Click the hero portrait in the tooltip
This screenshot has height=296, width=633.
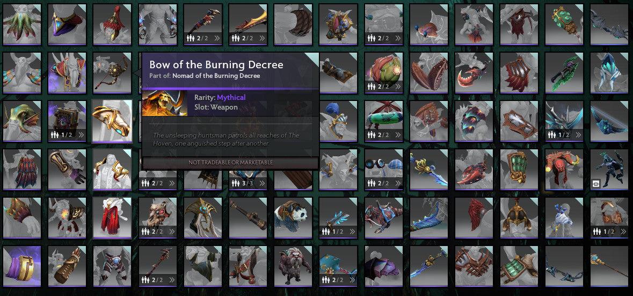[x=165, y=103]
